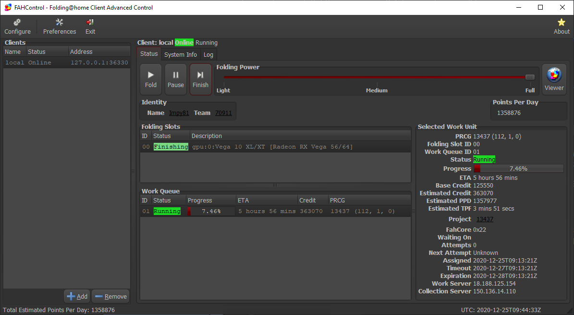
Task: Open the Log tab
Action: [x=208, y=55]
